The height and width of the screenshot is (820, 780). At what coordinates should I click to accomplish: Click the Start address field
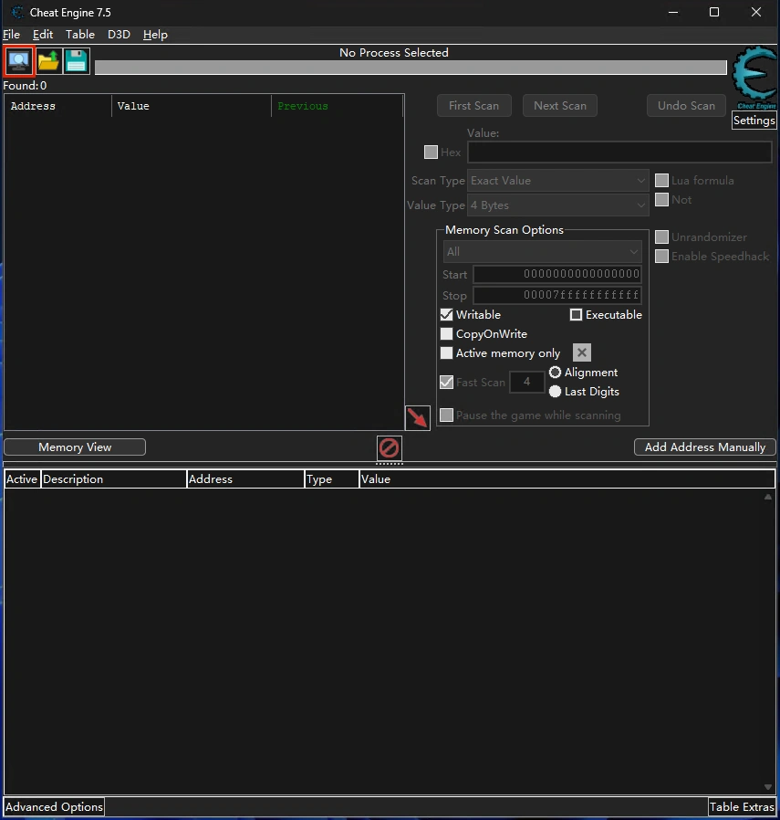(557, 274)
